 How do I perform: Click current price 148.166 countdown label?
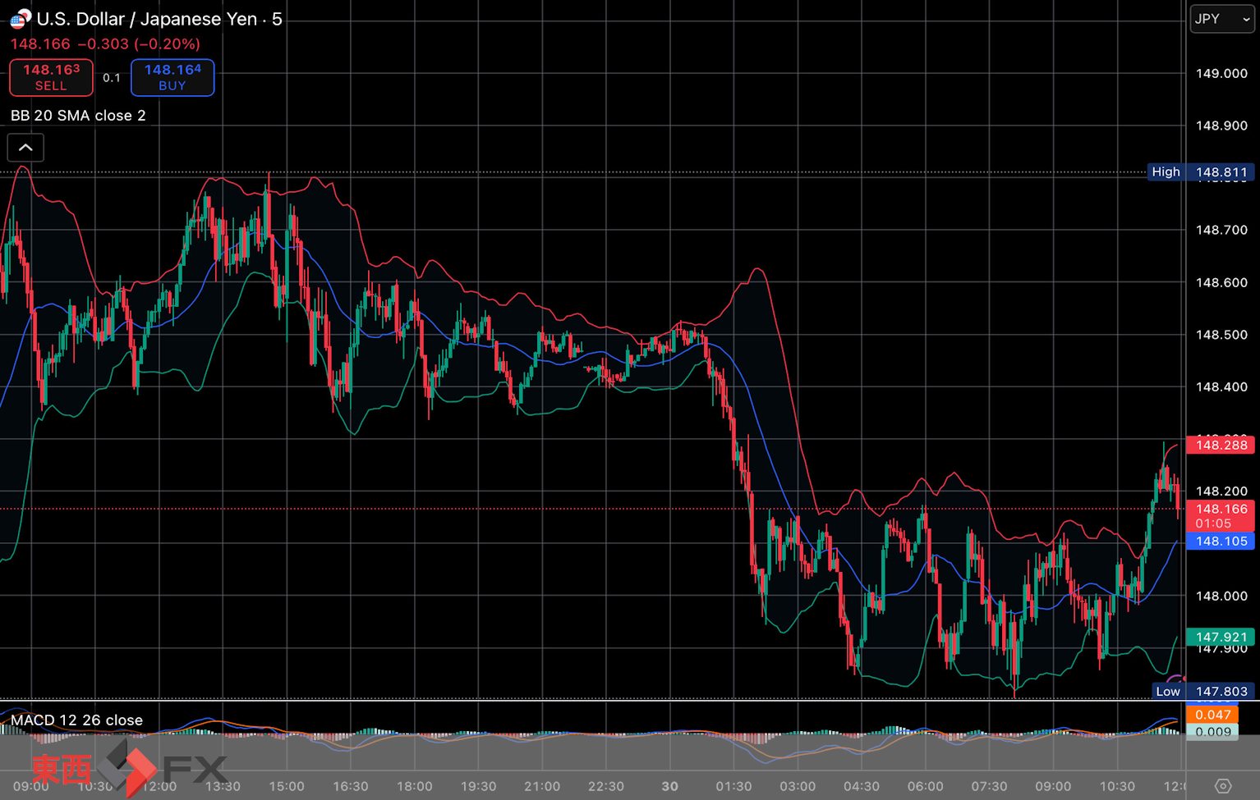pos(1221,516)
